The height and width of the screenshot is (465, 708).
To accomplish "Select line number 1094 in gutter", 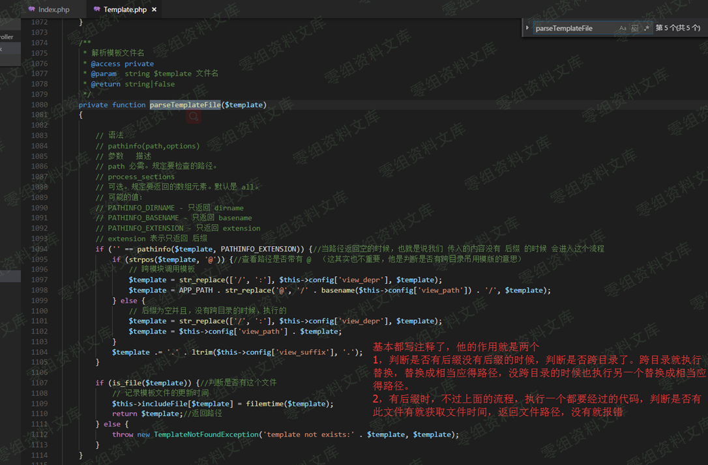I will (39, 249).
